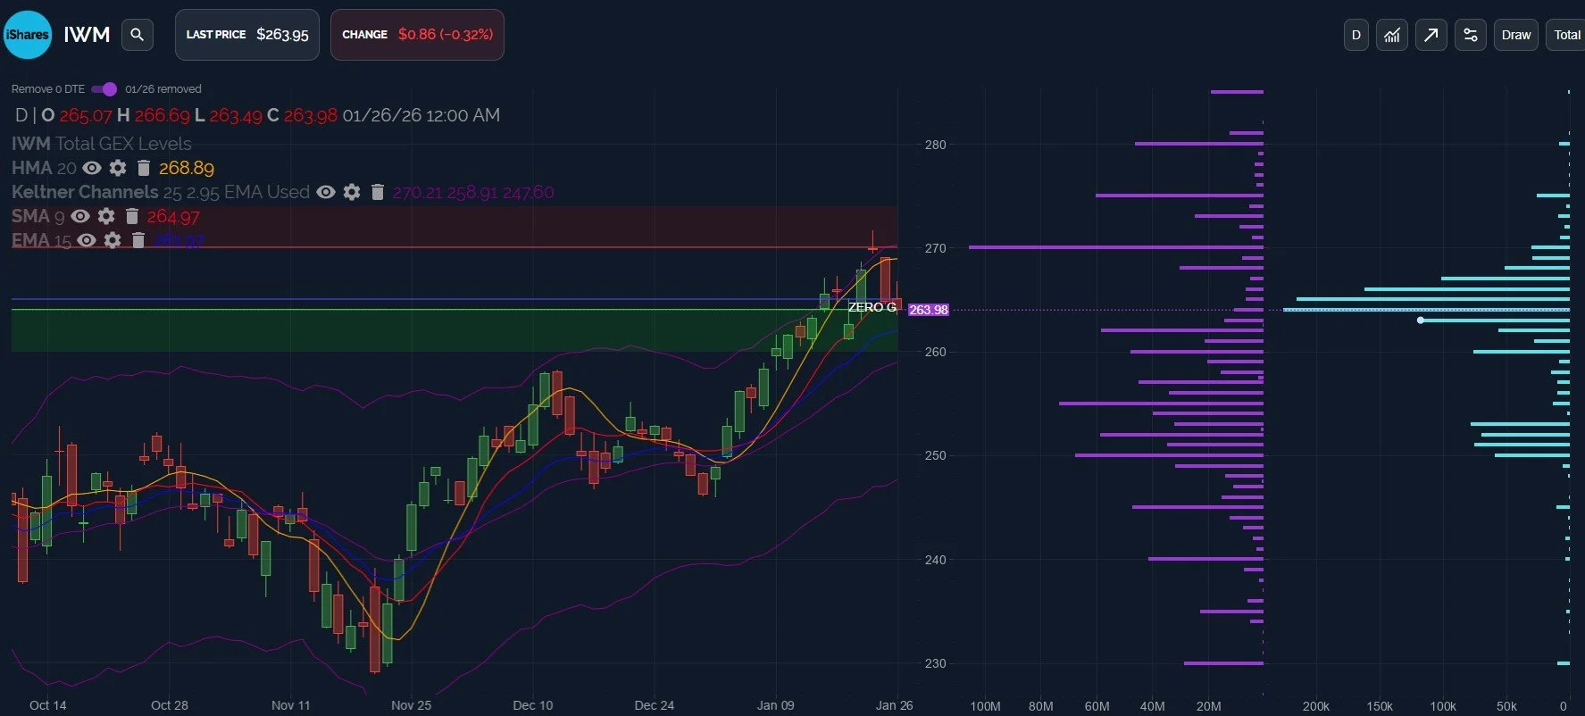Click the IWM ticker symbol

click(87, 35)
